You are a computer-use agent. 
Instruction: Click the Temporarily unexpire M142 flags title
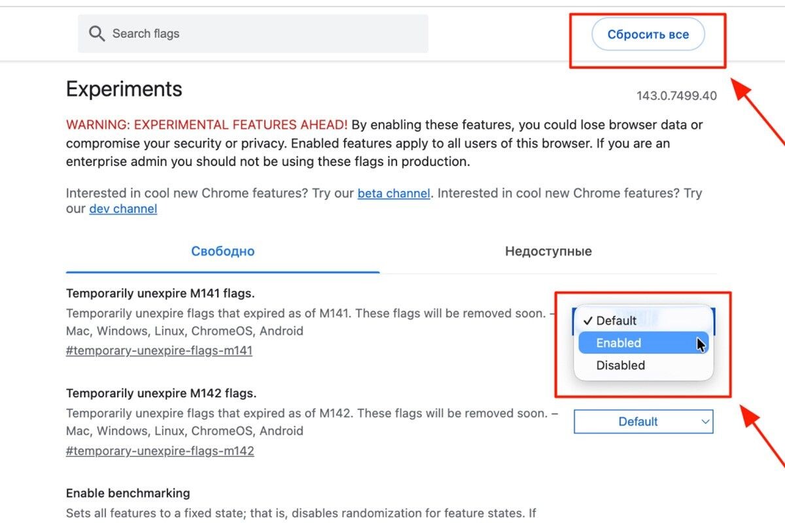pos(161,393)
